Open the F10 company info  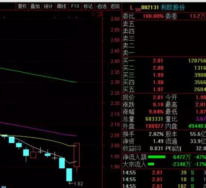point(75,6)
